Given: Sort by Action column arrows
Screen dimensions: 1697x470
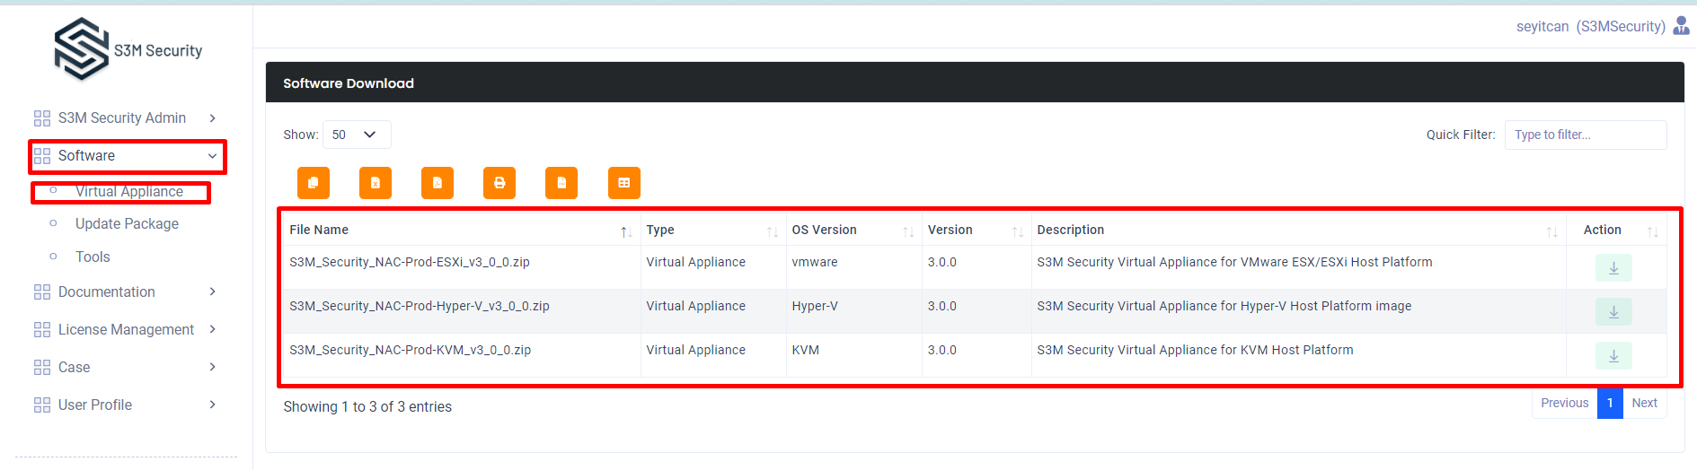Looking at the screenshot, I should coord(1652,231).
